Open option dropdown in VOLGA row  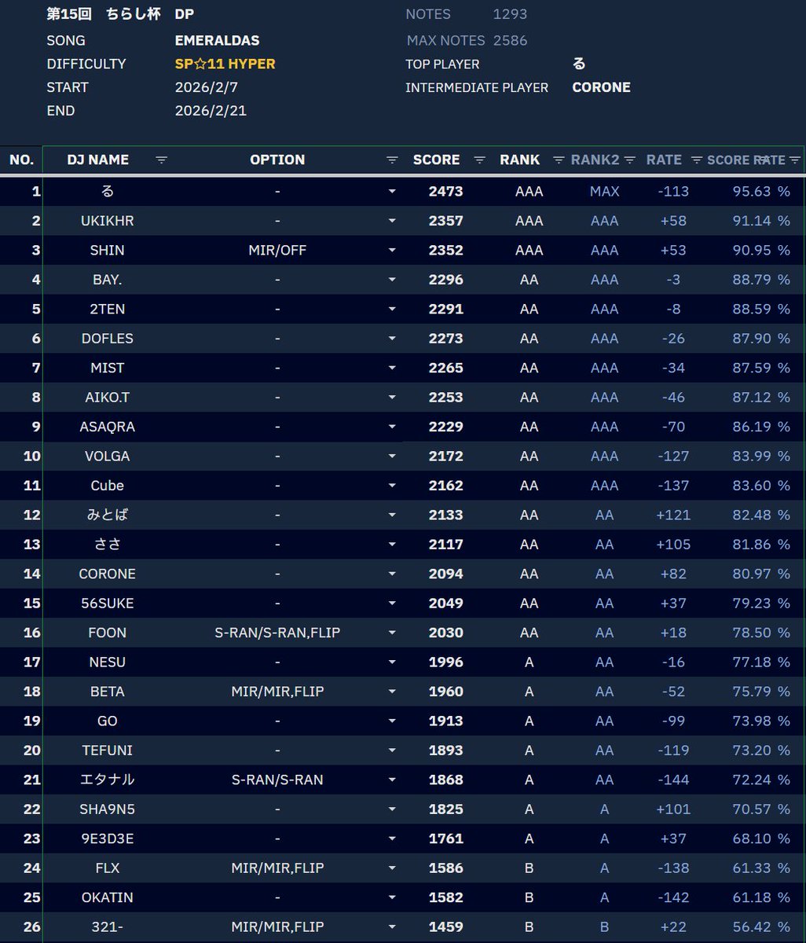point(392,457)
